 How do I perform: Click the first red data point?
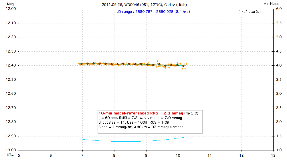(82, 64)
